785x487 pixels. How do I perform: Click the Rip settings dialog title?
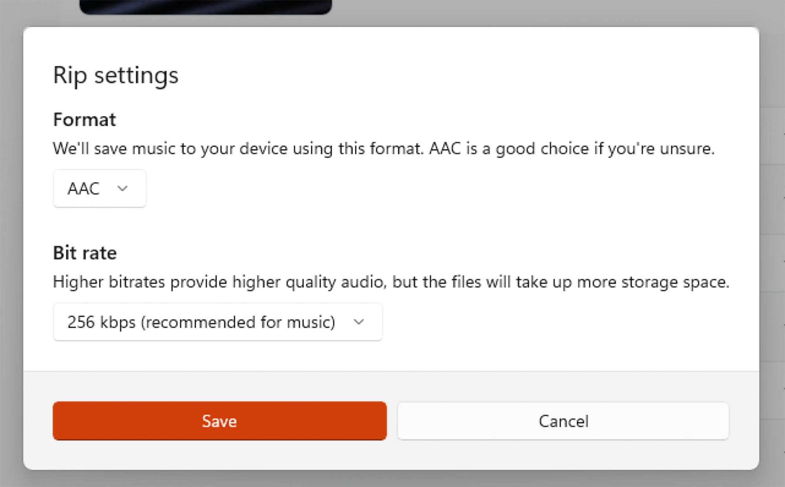pos(116,75)
